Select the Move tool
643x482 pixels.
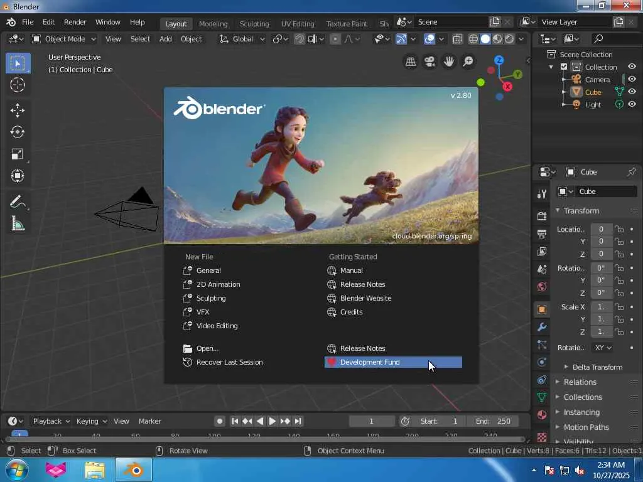[18, 110]
